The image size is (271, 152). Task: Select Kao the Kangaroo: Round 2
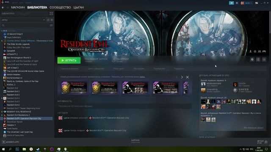19,57
